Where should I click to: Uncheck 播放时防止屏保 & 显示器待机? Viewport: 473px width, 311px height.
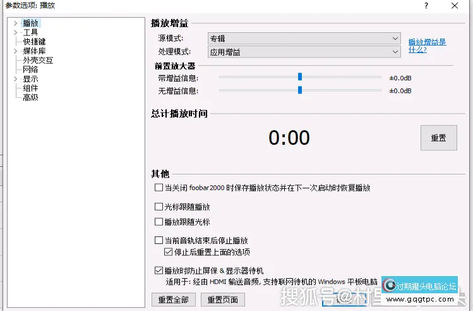pos(159,271)
